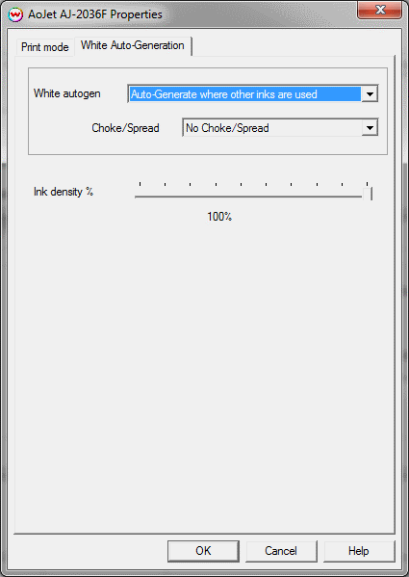Close the AoJet AJ-2036F Properties dialog
Screen dimensions: 409x577
click(x=379, y=10)
